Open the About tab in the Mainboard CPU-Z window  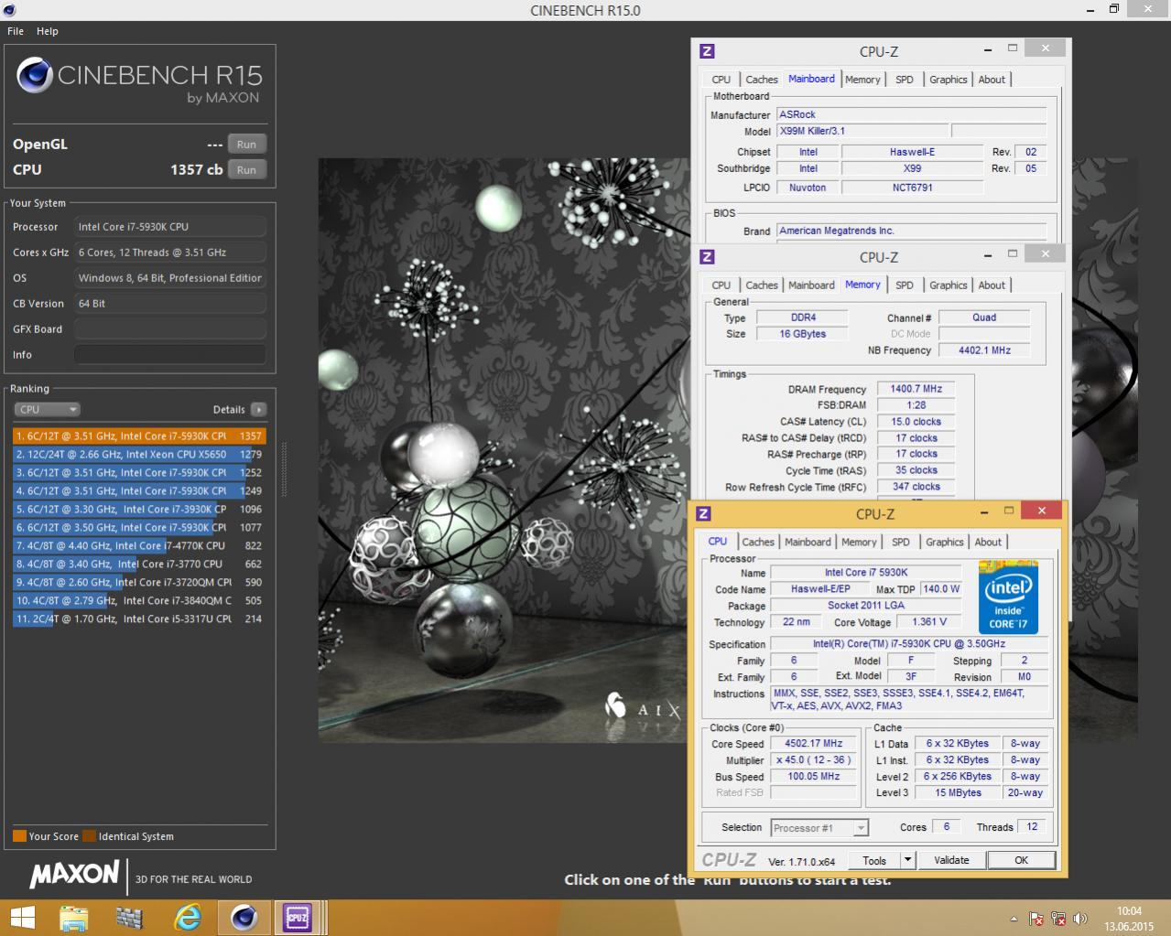pos(992,80)
